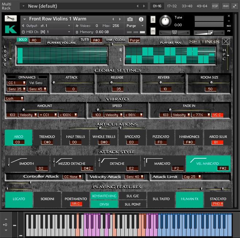This screenshot has height=238, width=240.
Task: Adjust the Release slider
Action: (x=112, y=83)
